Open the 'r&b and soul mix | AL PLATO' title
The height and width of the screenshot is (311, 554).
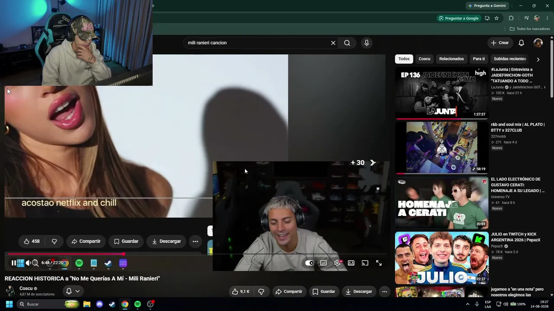[x=518, y=127]
